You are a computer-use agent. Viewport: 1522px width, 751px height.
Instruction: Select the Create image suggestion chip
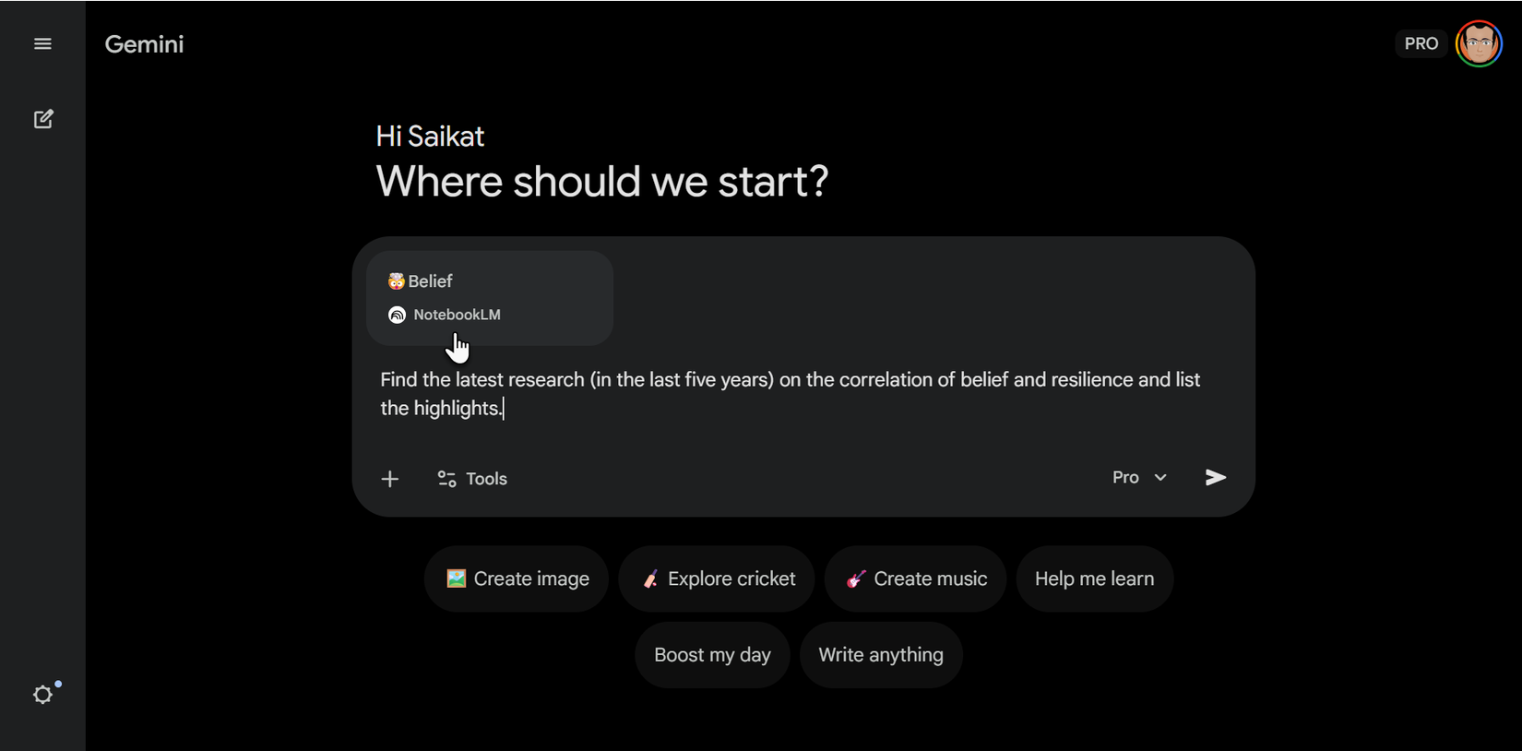(517, 579)
